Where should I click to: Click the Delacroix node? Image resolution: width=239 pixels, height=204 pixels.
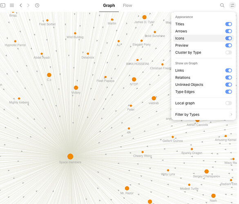(x=88, y=54)
